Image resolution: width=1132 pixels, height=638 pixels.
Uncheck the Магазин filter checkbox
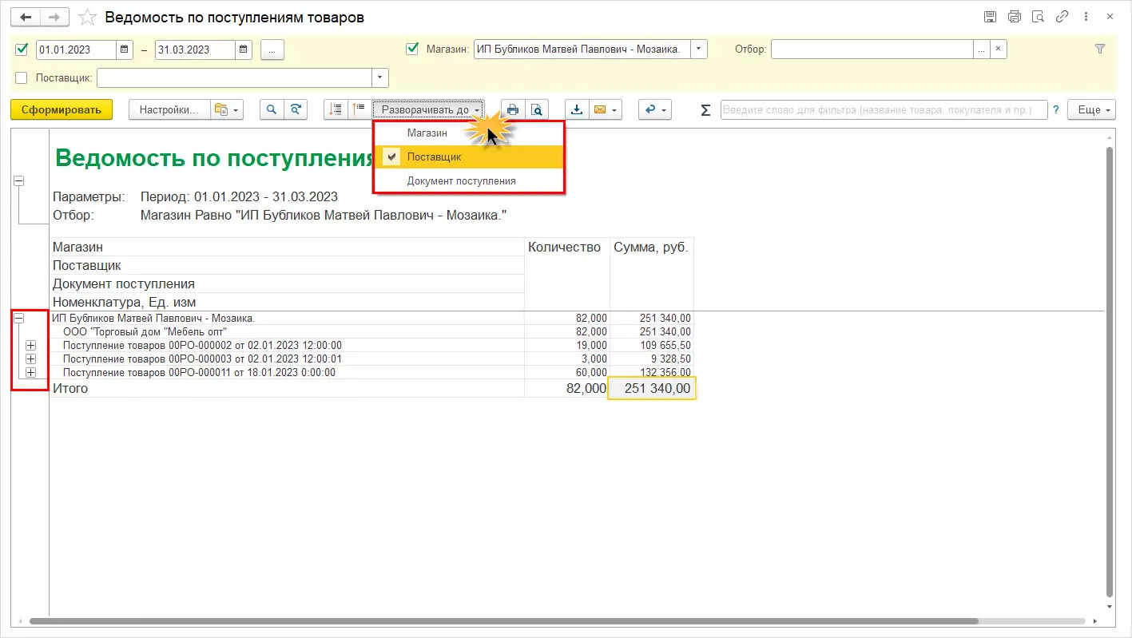pos(412,50)
